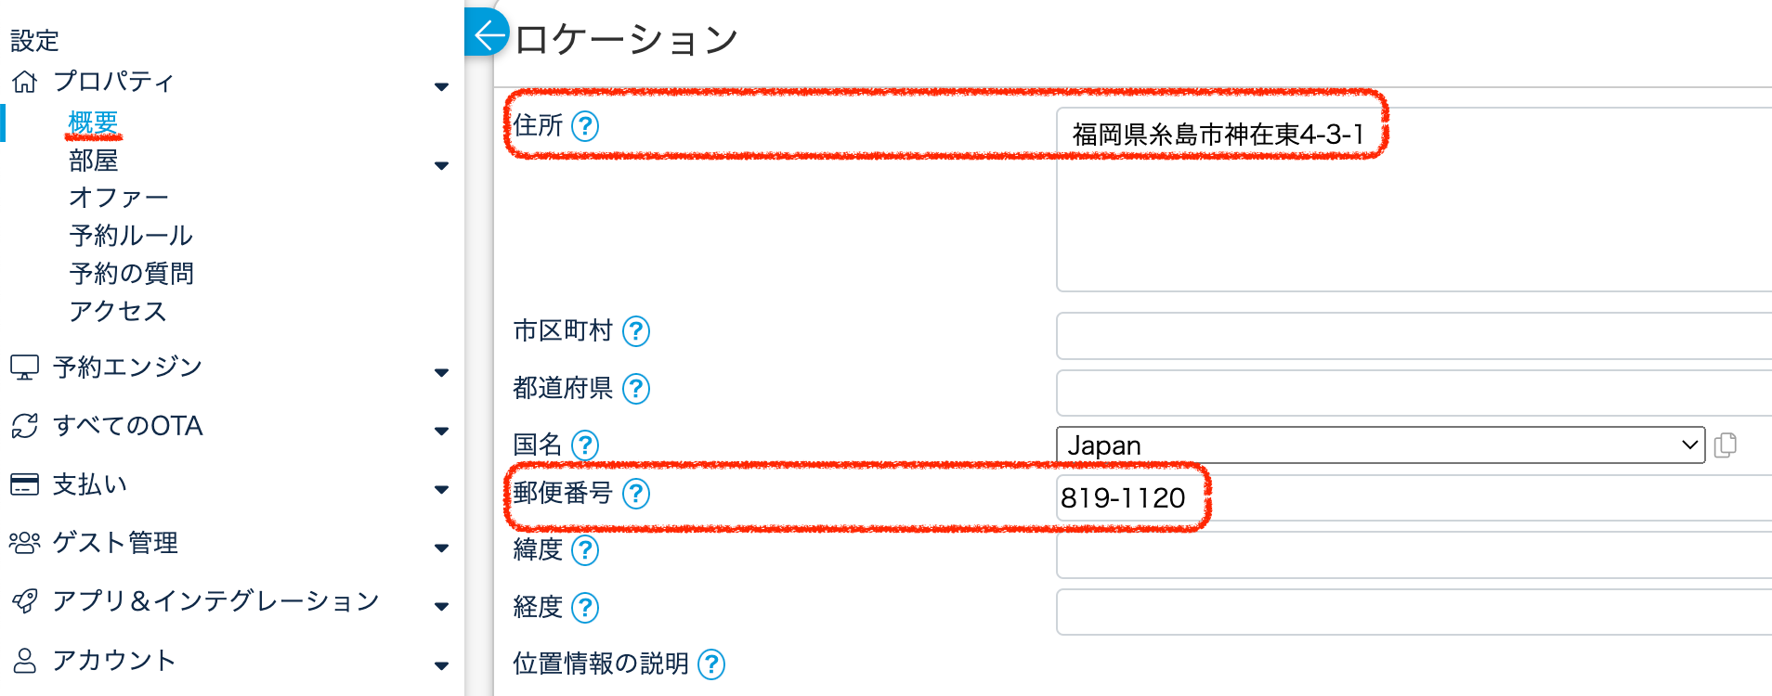Click the sync icon next to すべてのOTA

tap(25, 425)
